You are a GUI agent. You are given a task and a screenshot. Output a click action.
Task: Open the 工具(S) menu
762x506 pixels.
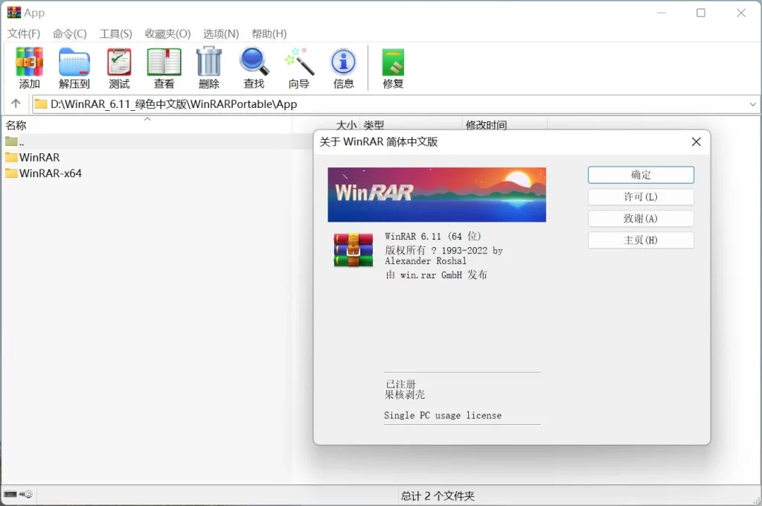point(115,33)
